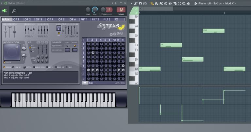Open the Mod X event target selector
This screenshot has width=251, height=132.
229,3
